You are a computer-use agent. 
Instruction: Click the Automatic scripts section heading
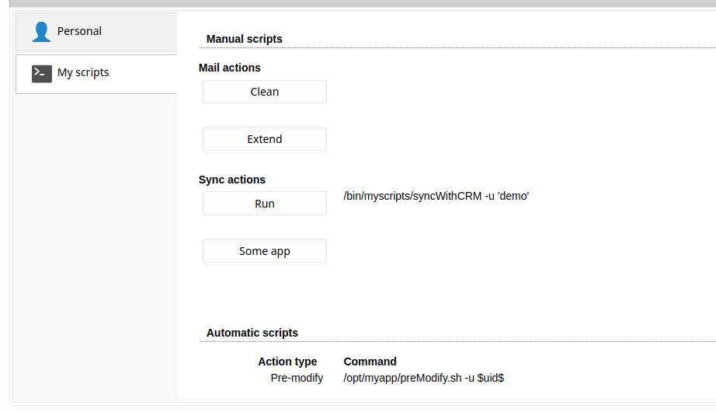252,333
